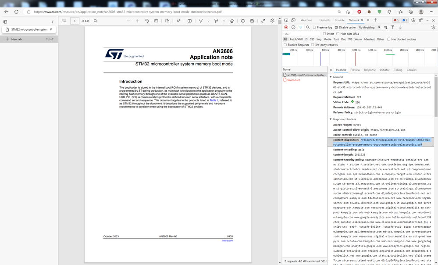Select the Add text tool

(189, 21)
